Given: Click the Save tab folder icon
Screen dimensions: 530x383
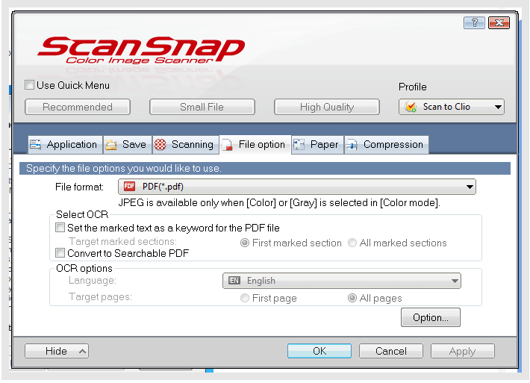Looking at the screenshot, I should pos(111,145).
